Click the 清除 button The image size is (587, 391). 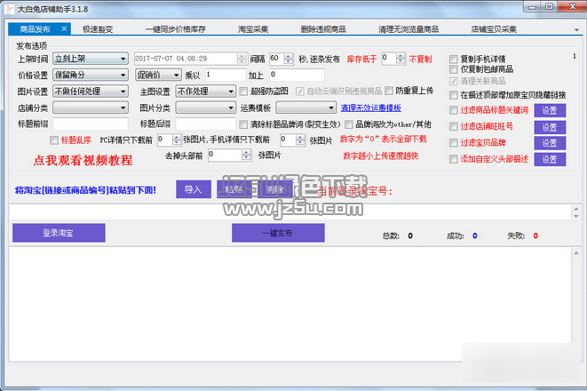click(275, 189)
